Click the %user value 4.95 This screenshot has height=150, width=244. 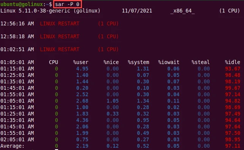tap(82, 69)
